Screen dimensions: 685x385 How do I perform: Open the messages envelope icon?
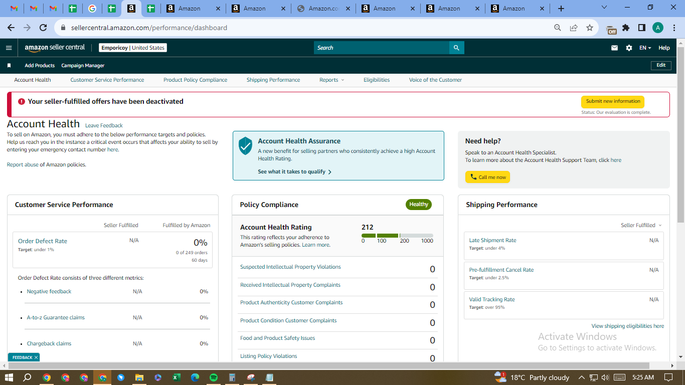(x=614, y=48)
